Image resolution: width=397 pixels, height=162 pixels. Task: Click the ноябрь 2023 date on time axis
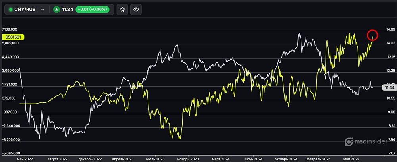click(187, 159)
